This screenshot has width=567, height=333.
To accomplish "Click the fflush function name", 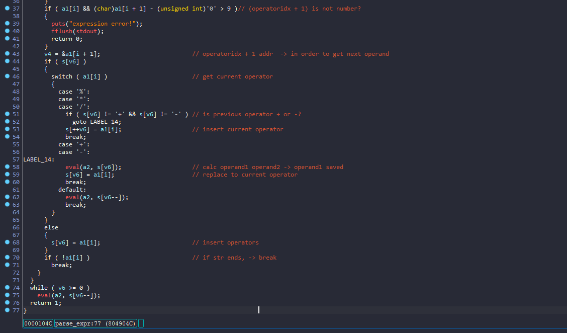I will (x=62, y=31).
